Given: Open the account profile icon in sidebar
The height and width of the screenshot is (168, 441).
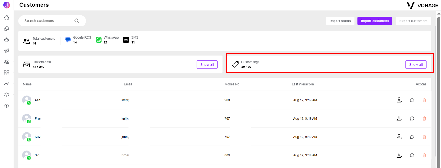Looking at the screenshot, I should 7,106.
